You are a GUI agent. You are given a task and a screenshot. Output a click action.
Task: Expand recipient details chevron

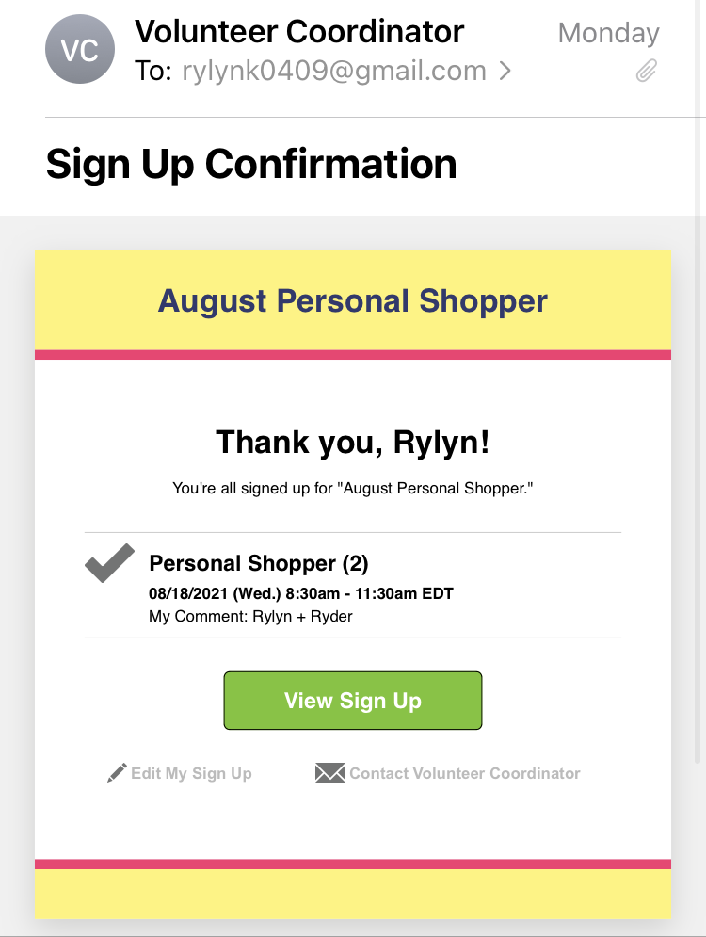[505, 71]
